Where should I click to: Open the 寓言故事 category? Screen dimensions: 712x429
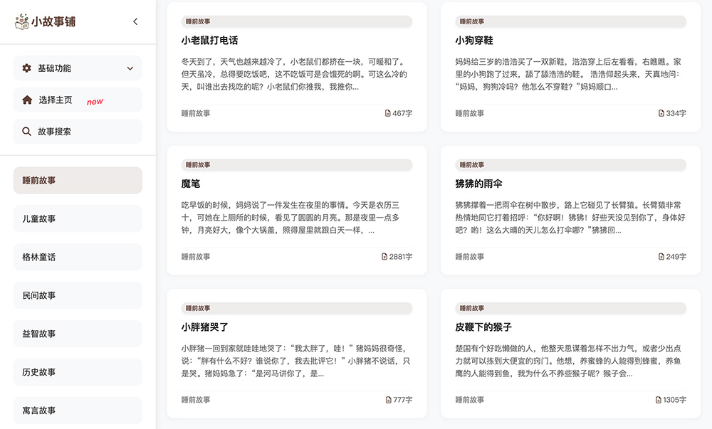coord(77,410)
